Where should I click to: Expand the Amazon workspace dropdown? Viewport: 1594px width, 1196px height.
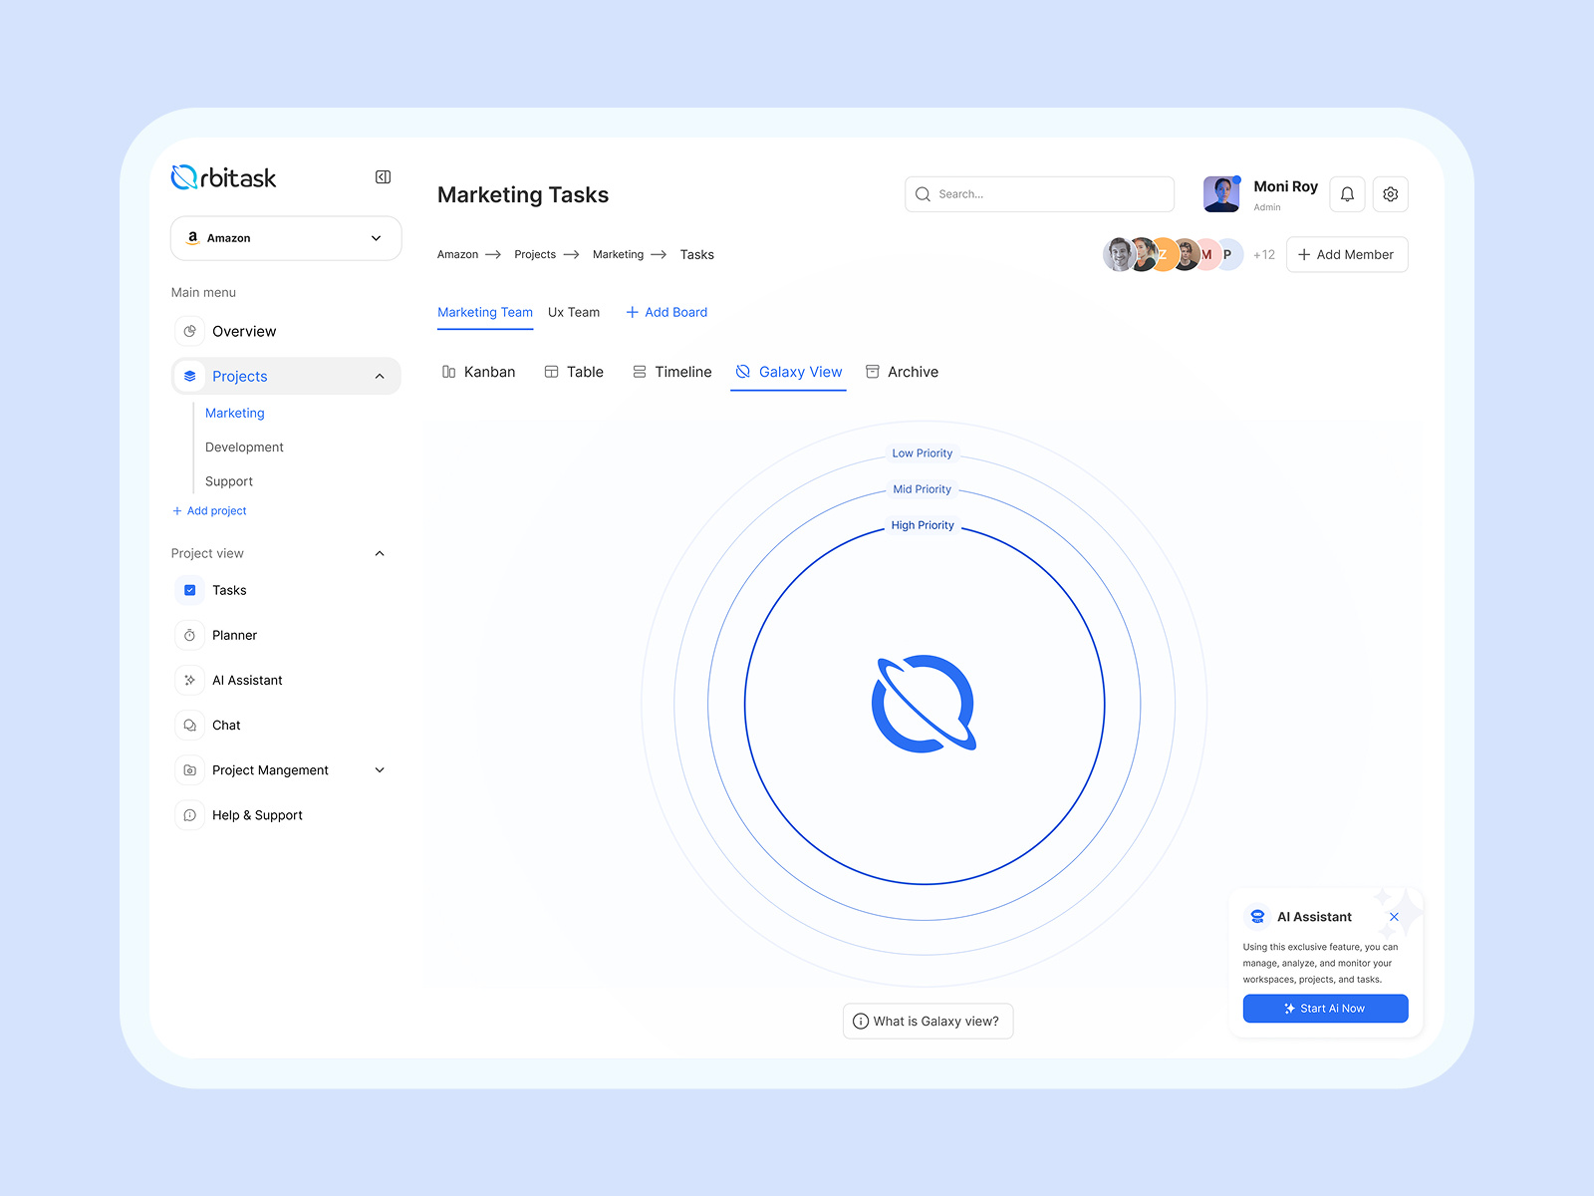pyautogui.click(x=376, y=238)
